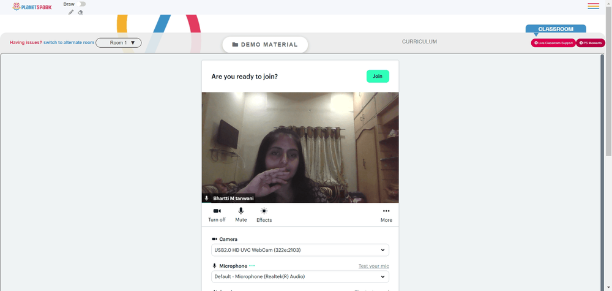Image resolution: width=612 pixels, height=291 pixels.
Task: Open More options menu
Action: pos(386,215)
